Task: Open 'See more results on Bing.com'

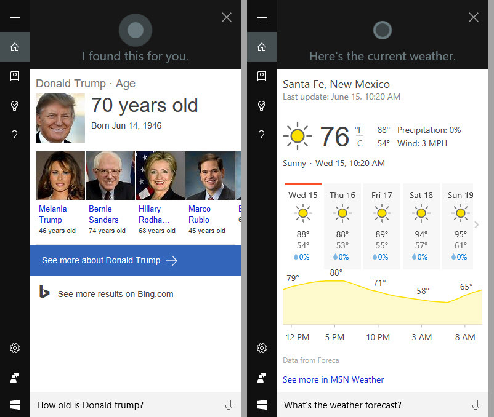Action: pyautogui.click(x=115, y=294)
